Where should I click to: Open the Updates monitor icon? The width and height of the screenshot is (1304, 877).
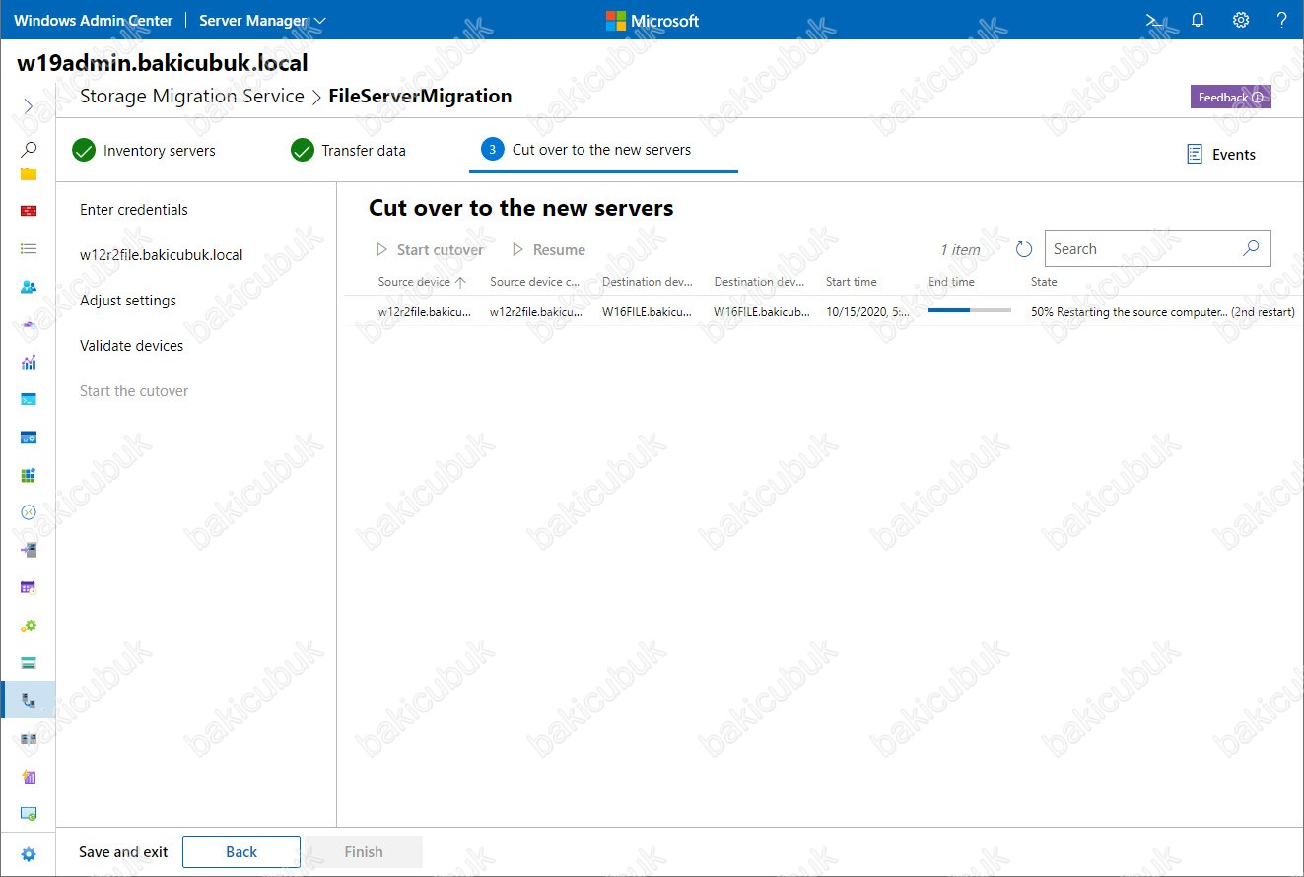pos(29,814)
